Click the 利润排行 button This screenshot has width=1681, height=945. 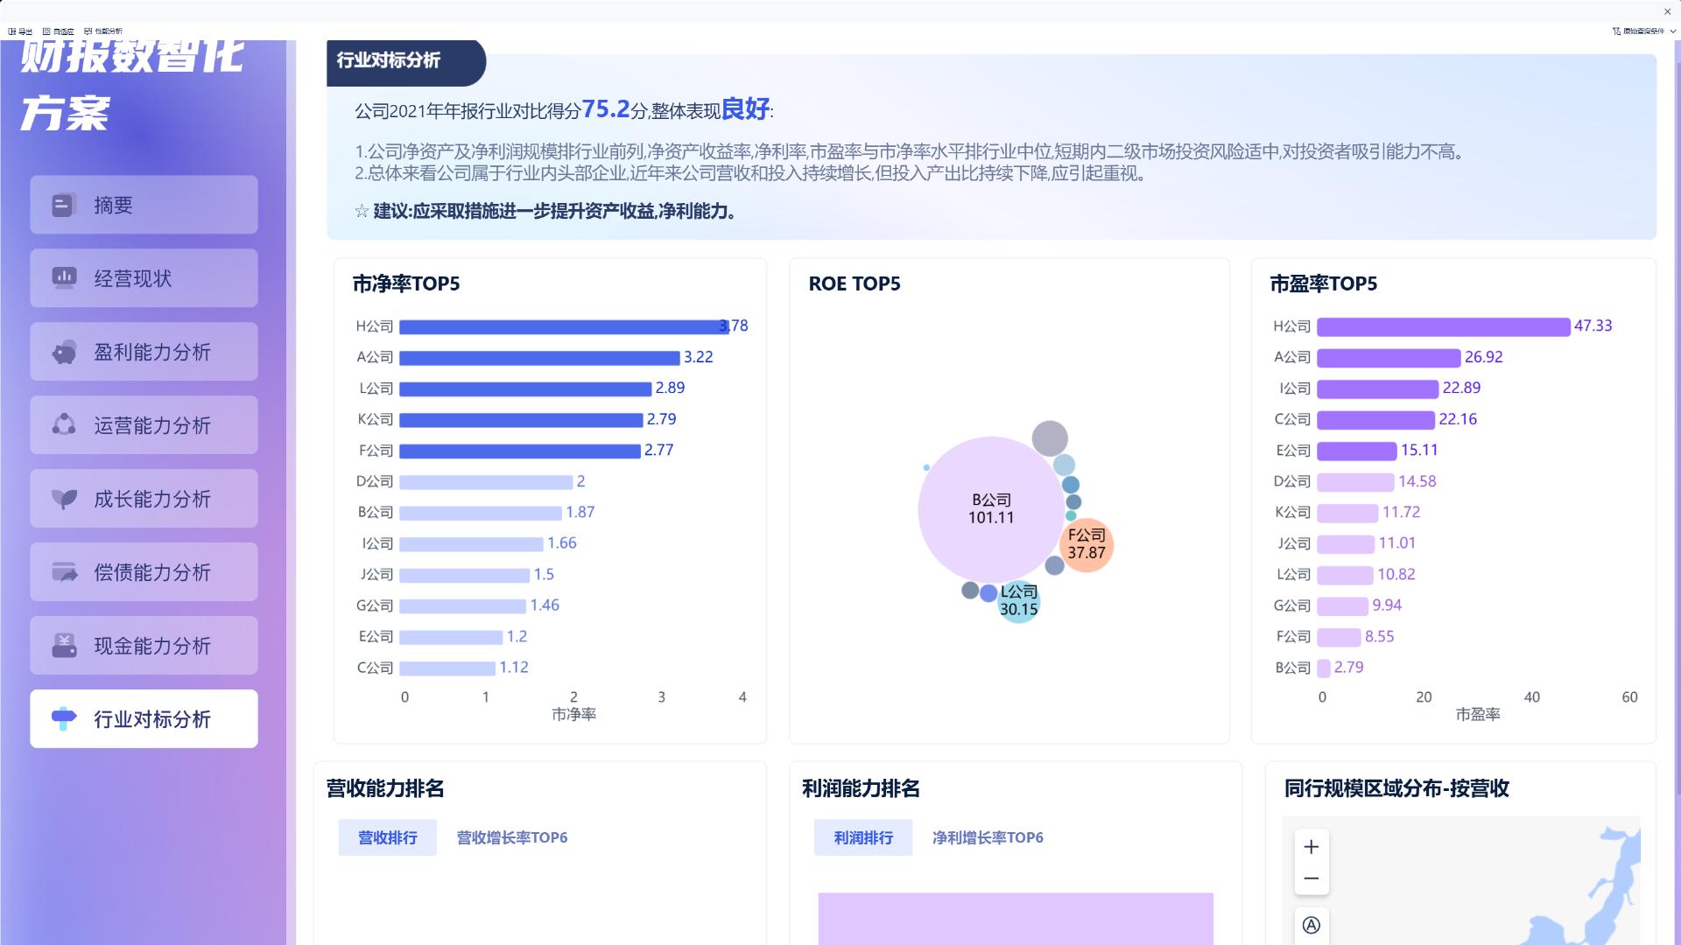[x=863, y=837]
